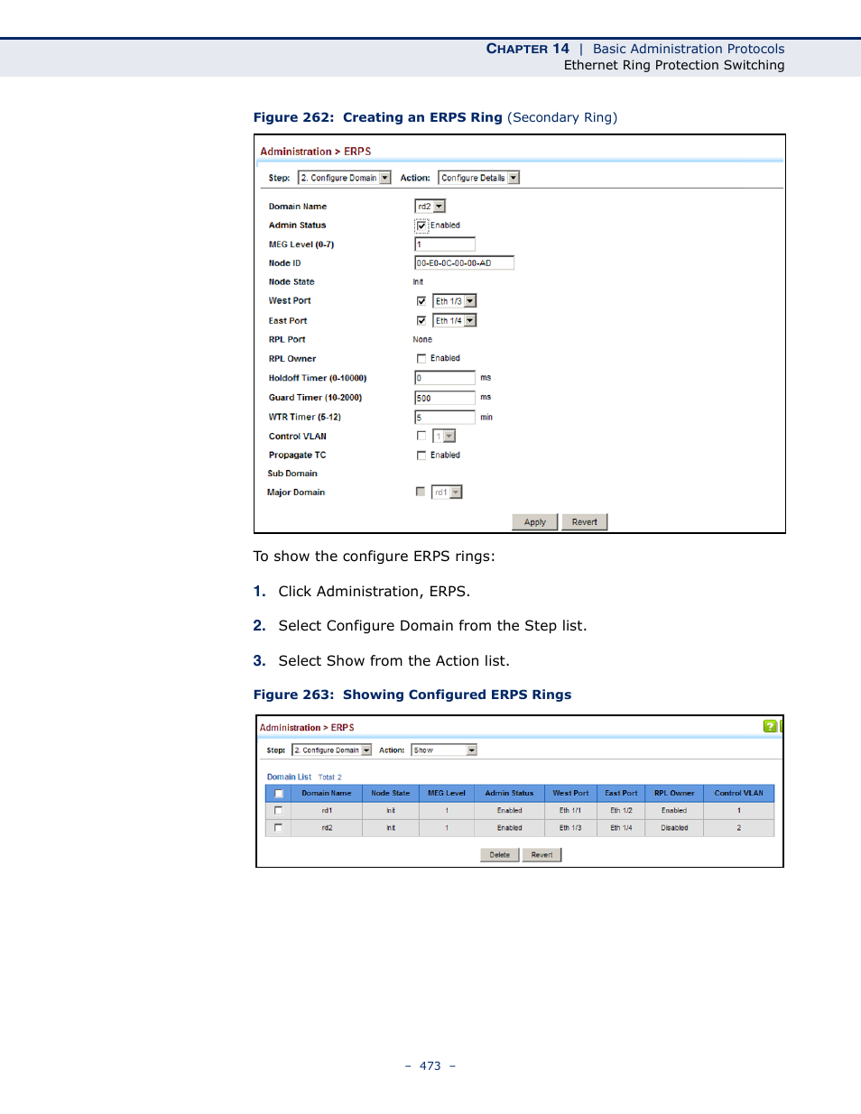Check the Major Domain checkbox
The width and height of the screenshot is (861, 1114).
point(421,492)
